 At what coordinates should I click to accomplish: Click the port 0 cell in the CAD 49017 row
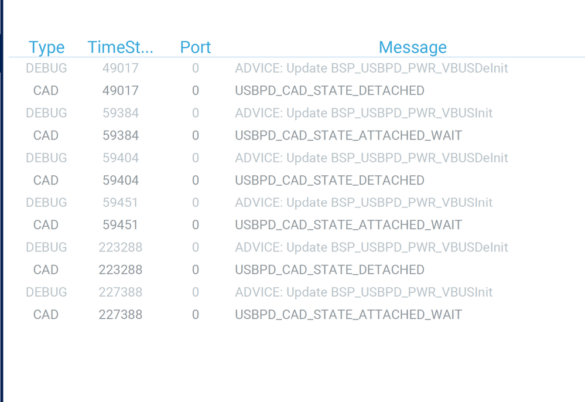196,91
